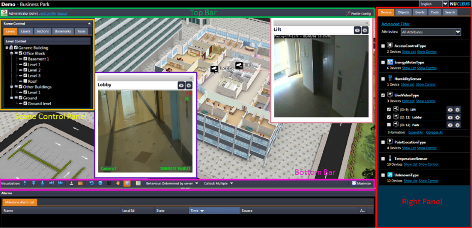
Task: Click Lobby camera marker on the 3D map
Action: point(214,69)
